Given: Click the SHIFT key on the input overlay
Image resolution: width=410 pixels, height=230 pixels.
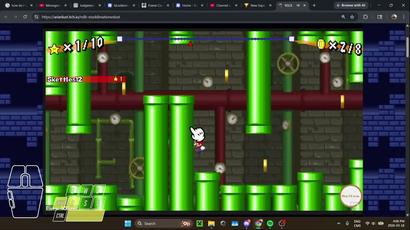Looking at the screenshot, I should pos(60,203).
